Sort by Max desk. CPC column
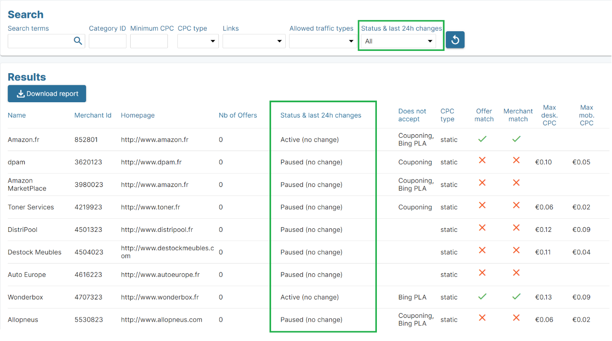The image size is (612, 341). pos(549,115)
